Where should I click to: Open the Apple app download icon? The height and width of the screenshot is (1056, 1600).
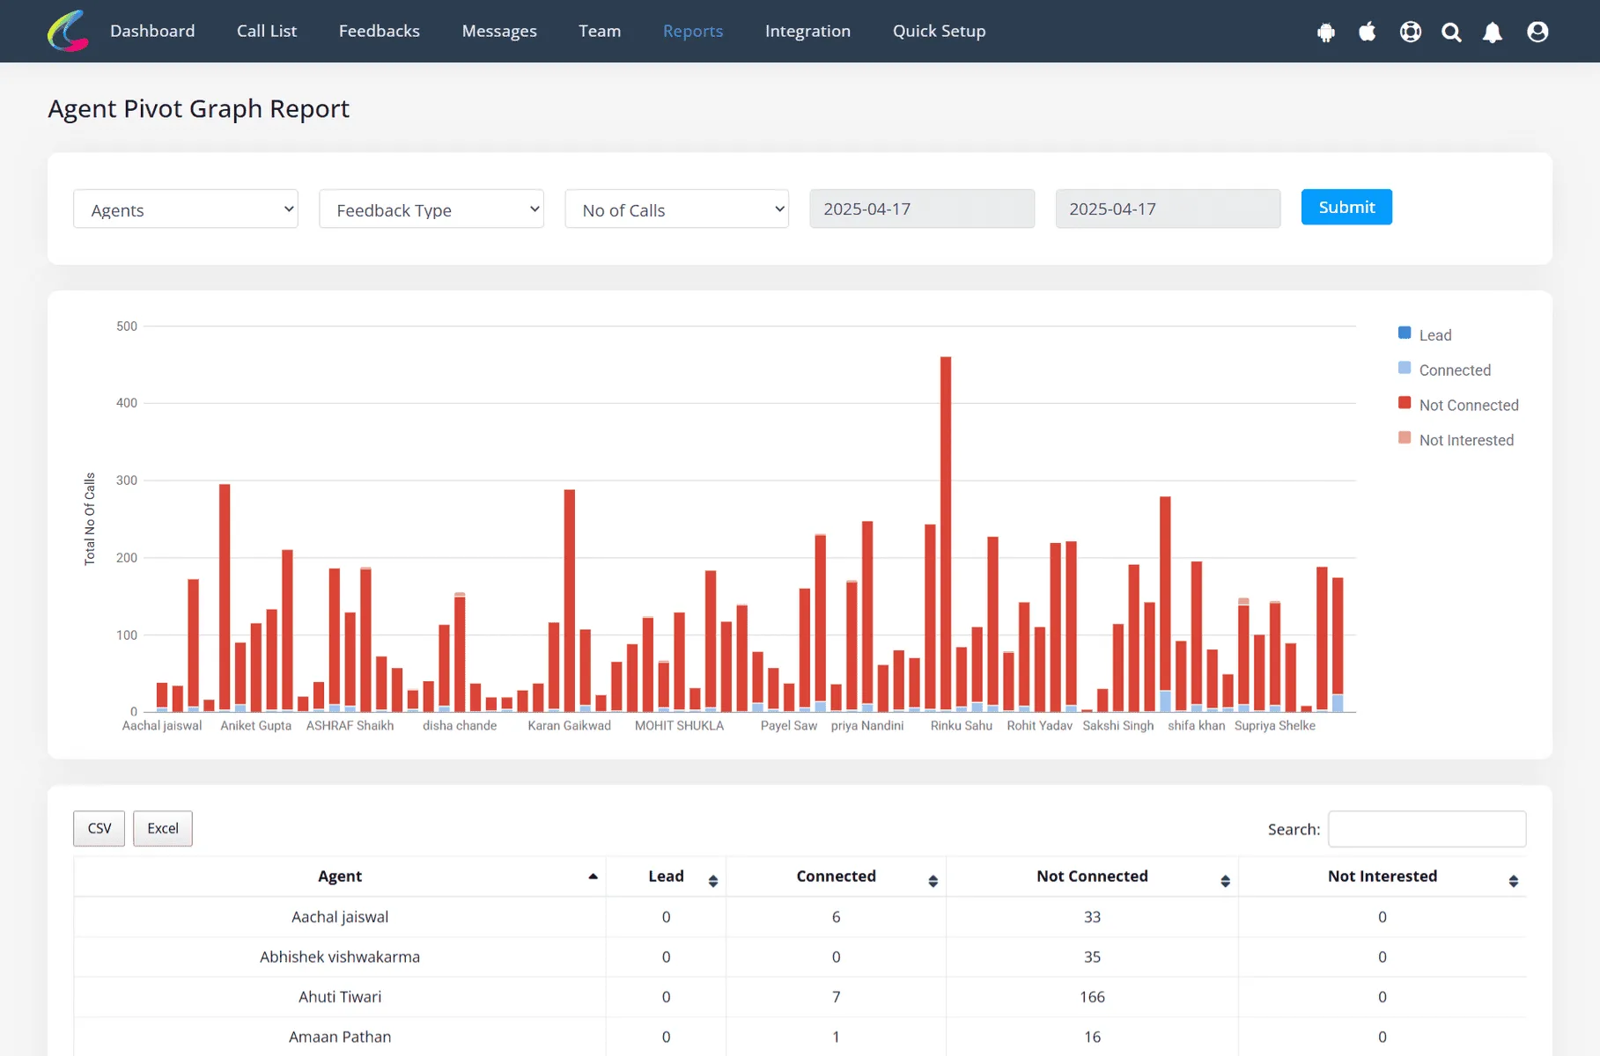(1367, 32)
